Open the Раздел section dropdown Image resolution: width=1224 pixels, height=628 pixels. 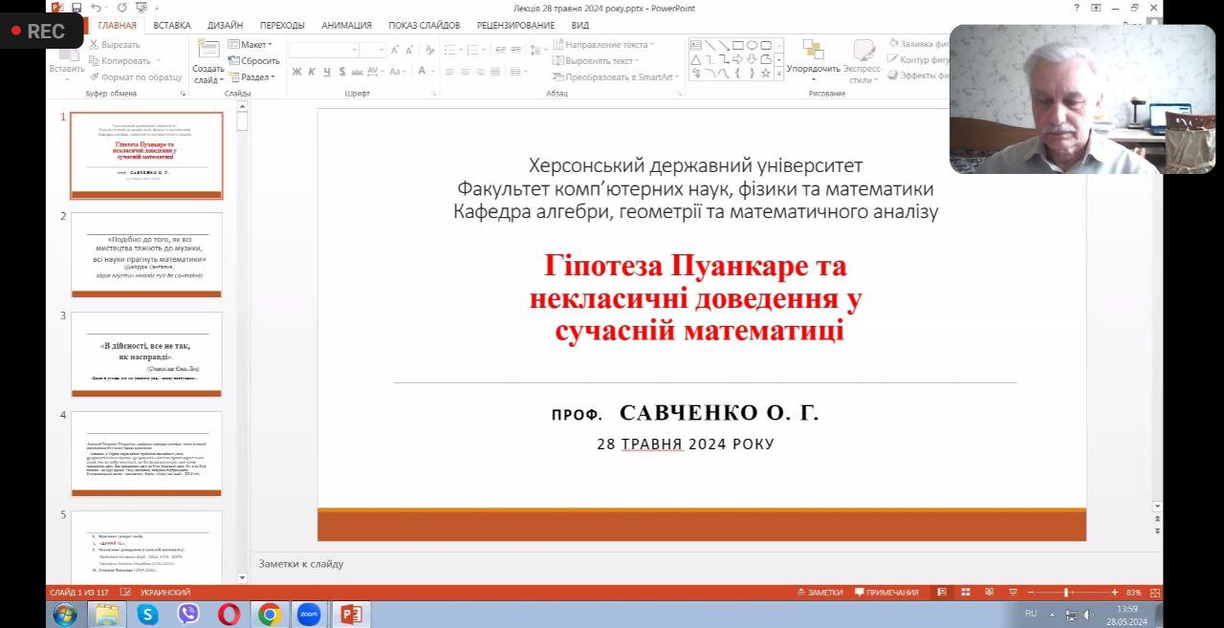[x=251, y=76]
